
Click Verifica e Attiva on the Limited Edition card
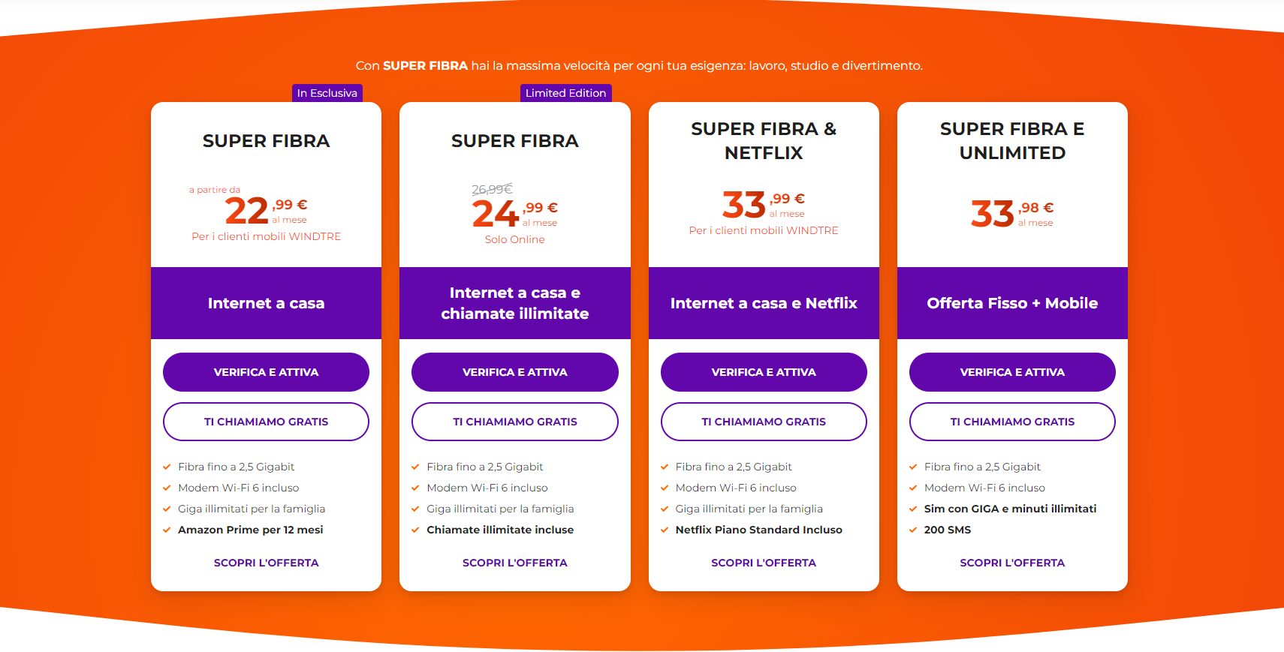[514, 372]
